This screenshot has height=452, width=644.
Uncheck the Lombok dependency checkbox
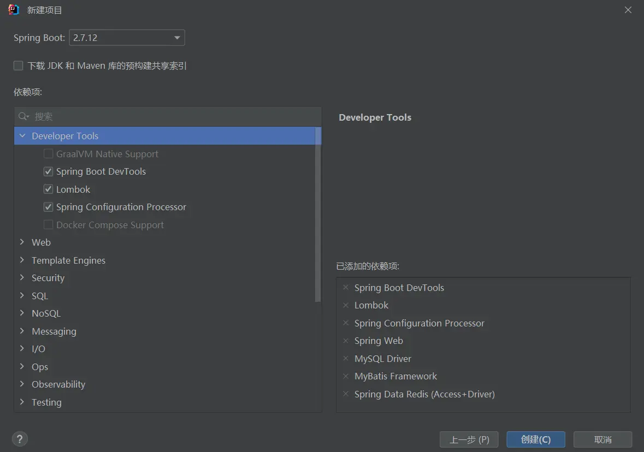(49, 189)
